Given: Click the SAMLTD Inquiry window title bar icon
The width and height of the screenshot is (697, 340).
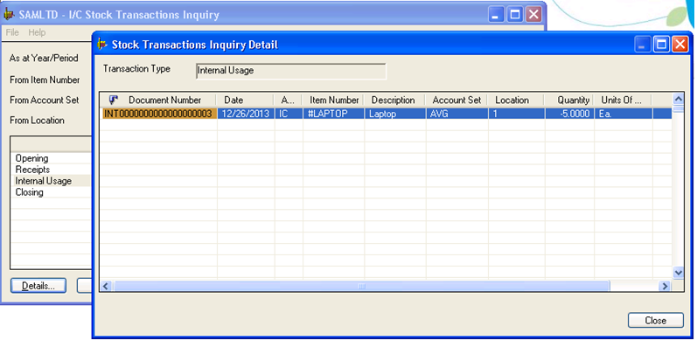Looking at the screenshot, I should (x=9, y=15).
